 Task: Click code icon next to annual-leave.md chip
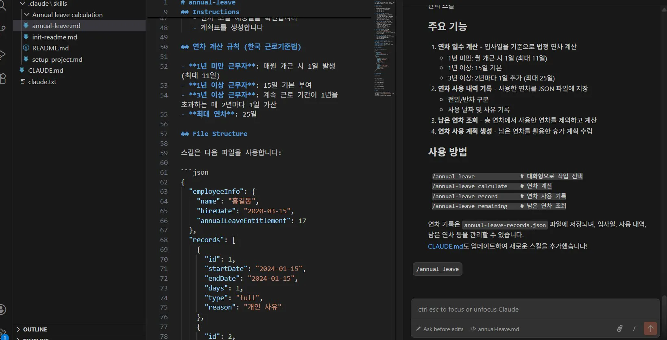point(473,329)
